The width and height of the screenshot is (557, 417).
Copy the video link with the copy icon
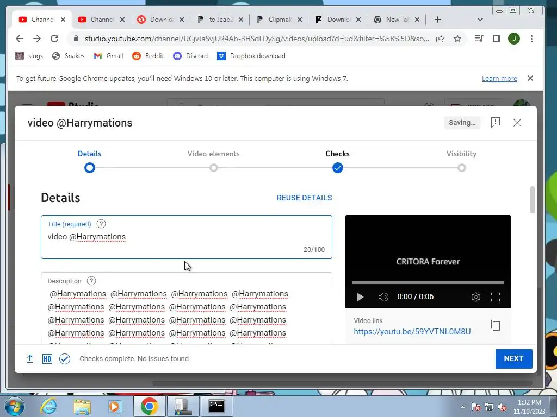coord(495,325)
